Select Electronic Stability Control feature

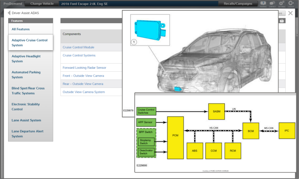26,106
